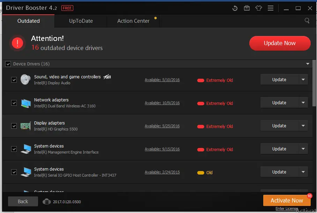
Task: Uncheck the Dual Band Wireless-AC 3160 checkbox
Action: 14,103
